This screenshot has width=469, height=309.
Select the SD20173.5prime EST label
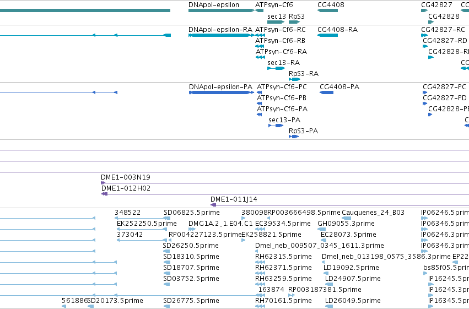115,301
